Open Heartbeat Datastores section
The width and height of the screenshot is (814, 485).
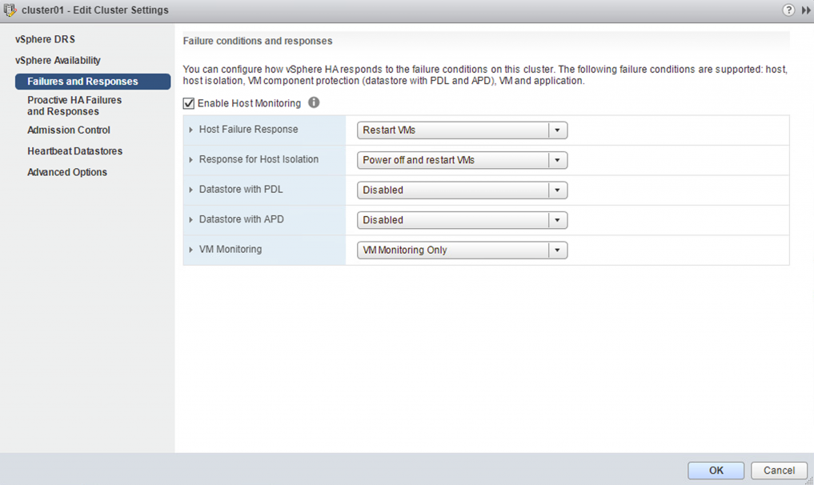74,151
